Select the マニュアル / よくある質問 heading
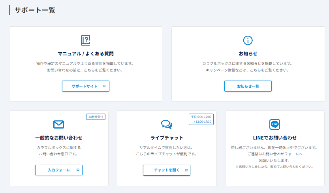 tap(85, 53)
